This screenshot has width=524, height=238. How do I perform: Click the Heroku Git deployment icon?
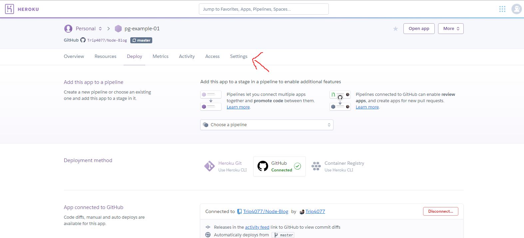(x=210, y=166)
